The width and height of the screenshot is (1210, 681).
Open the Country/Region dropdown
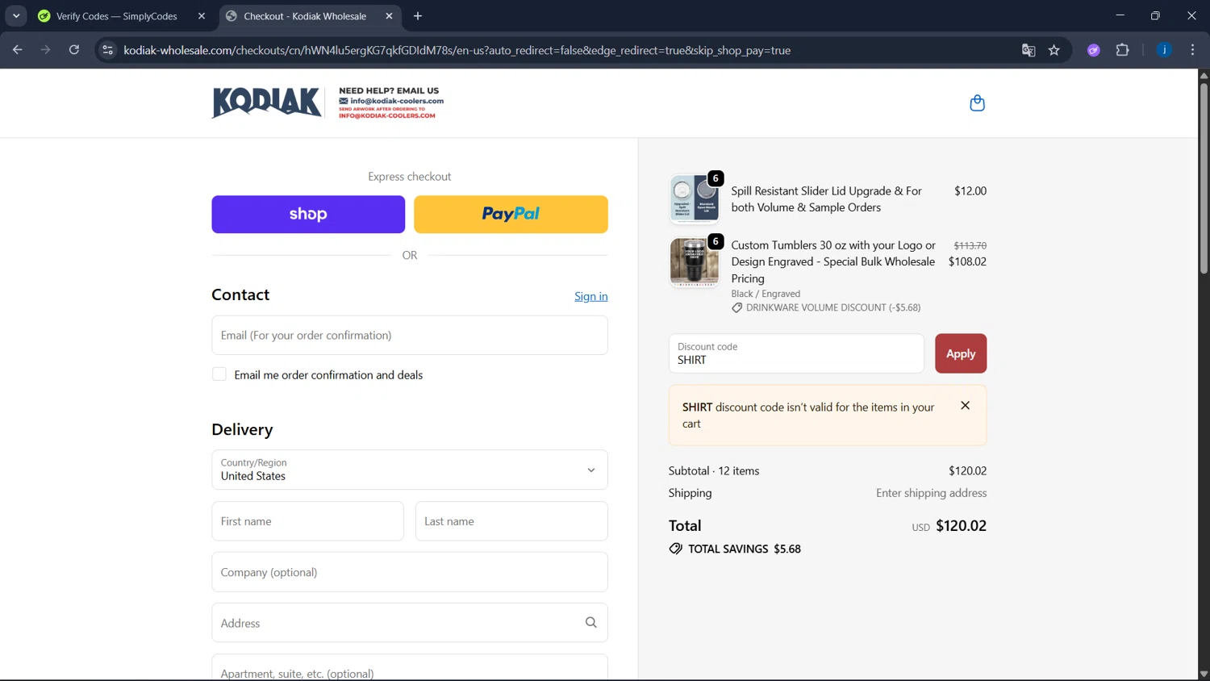tap(410, 470)
